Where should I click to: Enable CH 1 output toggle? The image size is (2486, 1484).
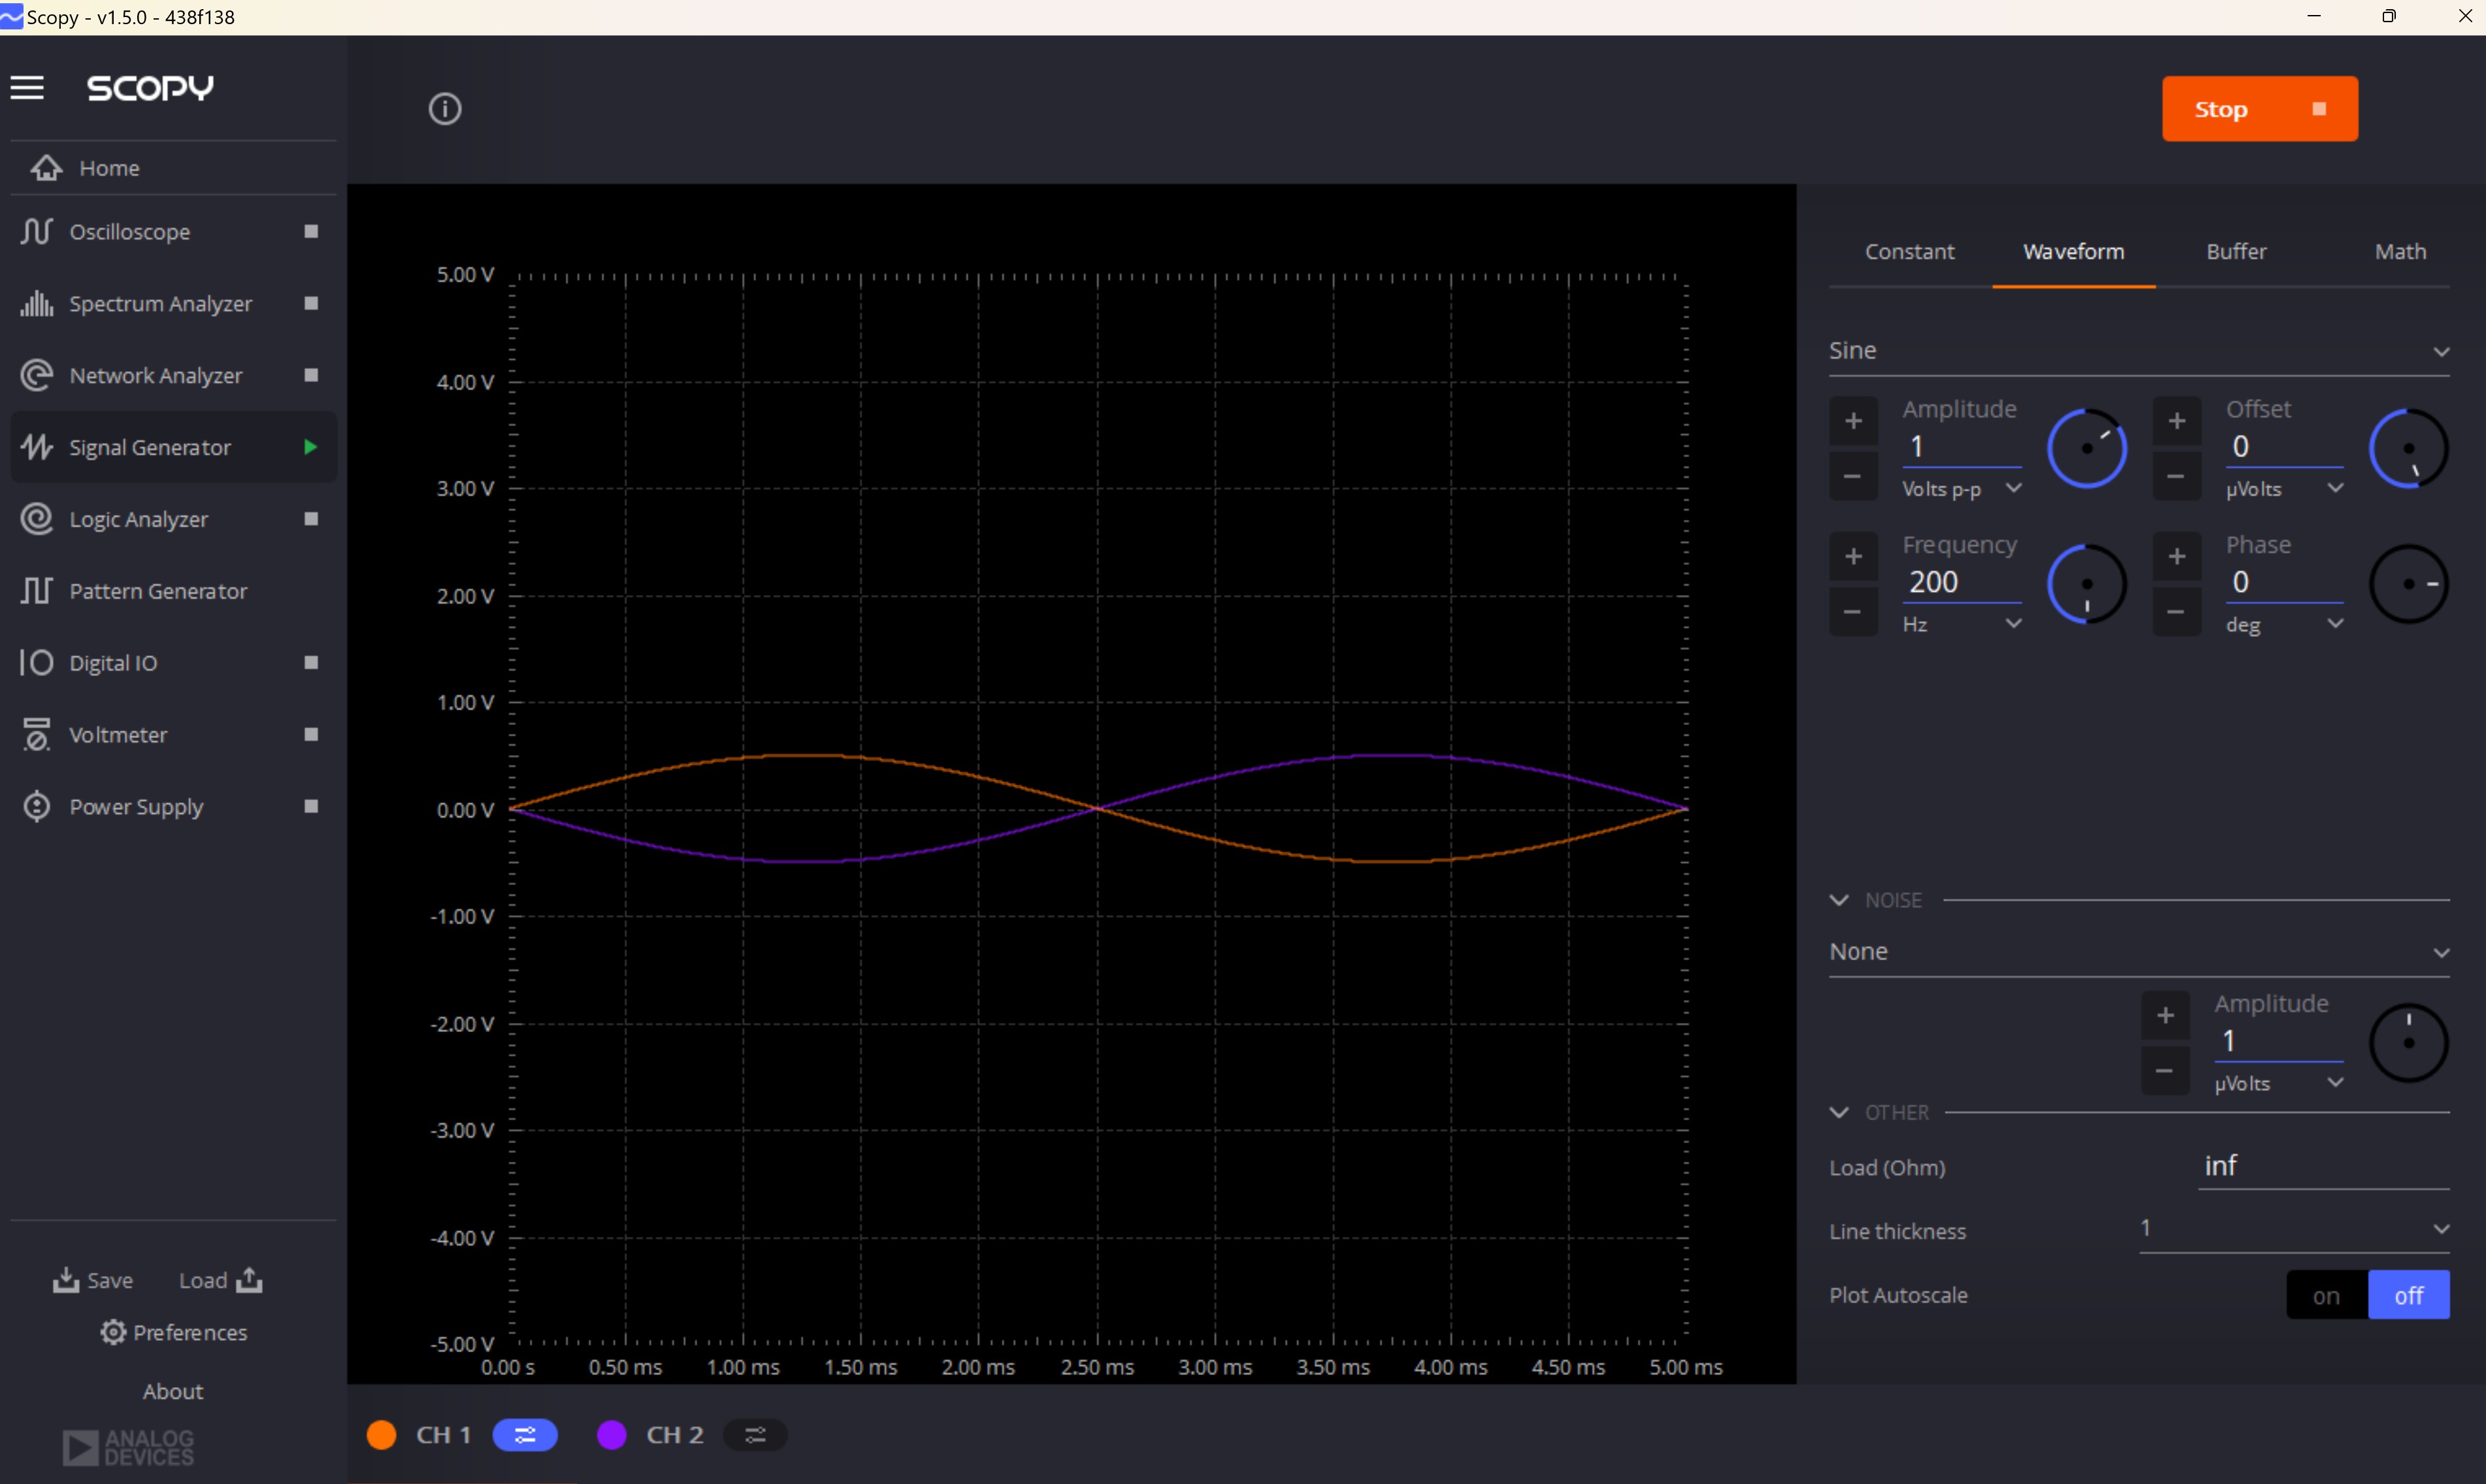pyautogui.click(x=525, y=1434)
